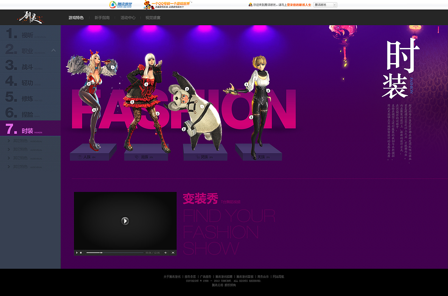448x296 pixels.
Task: Click the video progress slider handle
Action: pyautogui.click(x=101, y=253)
